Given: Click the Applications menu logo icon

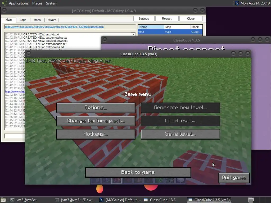Looking at the screenshot, I should click(x=4, y=3).
